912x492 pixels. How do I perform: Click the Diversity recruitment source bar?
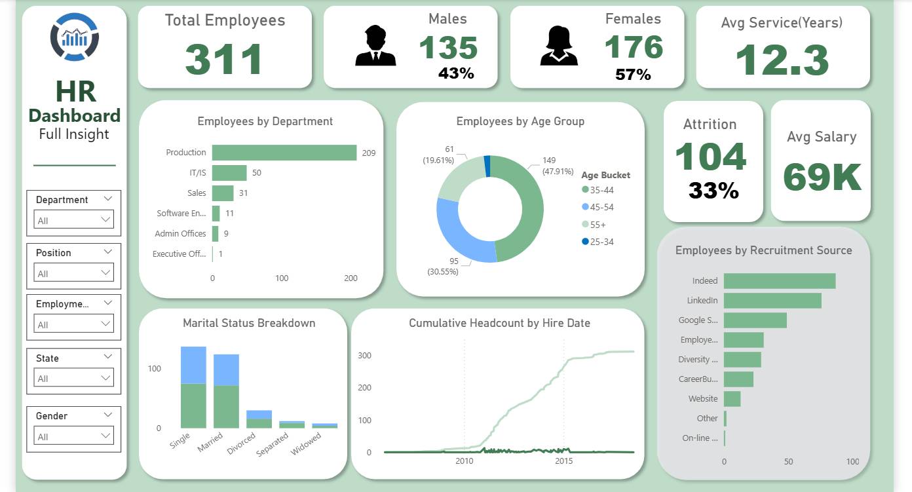(742, 360)
